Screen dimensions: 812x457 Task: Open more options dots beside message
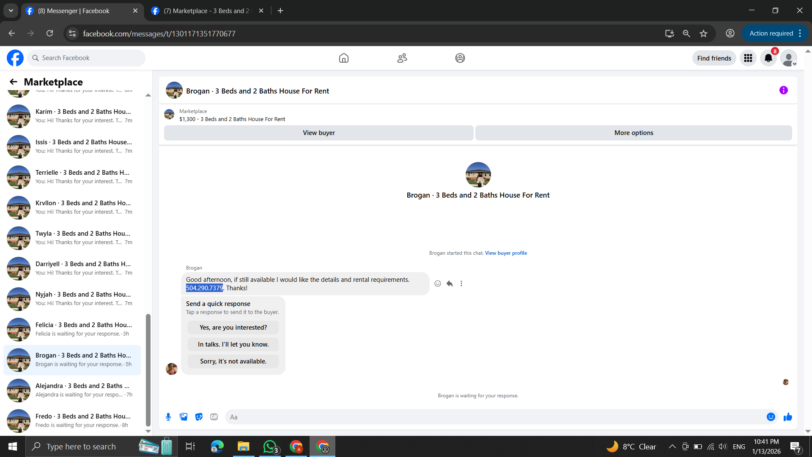[x=461, y=284]
